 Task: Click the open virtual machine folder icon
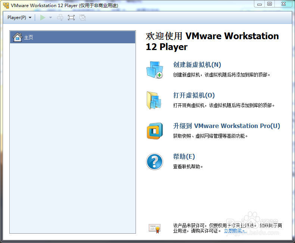154,100
